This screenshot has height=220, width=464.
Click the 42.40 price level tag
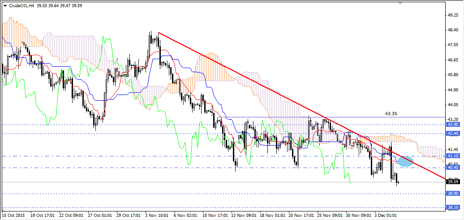pos(453,134)
